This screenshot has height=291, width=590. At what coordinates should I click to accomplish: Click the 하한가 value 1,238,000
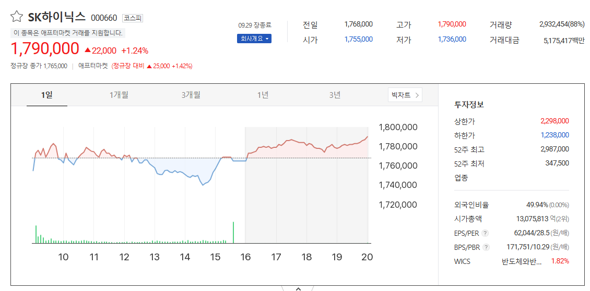554,135
